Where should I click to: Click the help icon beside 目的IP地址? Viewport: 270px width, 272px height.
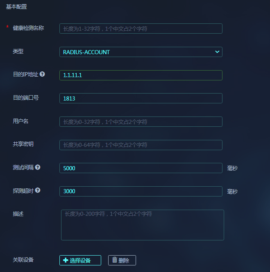(42, 74)
